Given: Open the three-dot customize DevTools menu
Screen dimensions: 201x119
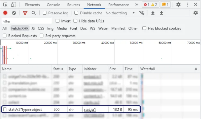Looking at the screenshot, I should 187,5.
